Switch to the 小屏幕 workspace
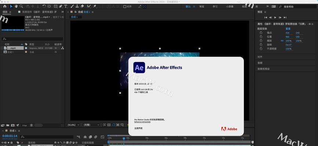 point(230,7)
